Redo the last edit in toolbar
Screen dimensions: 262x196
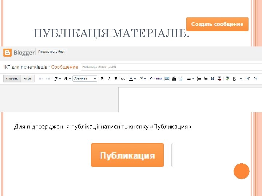(x=48, y=79)
